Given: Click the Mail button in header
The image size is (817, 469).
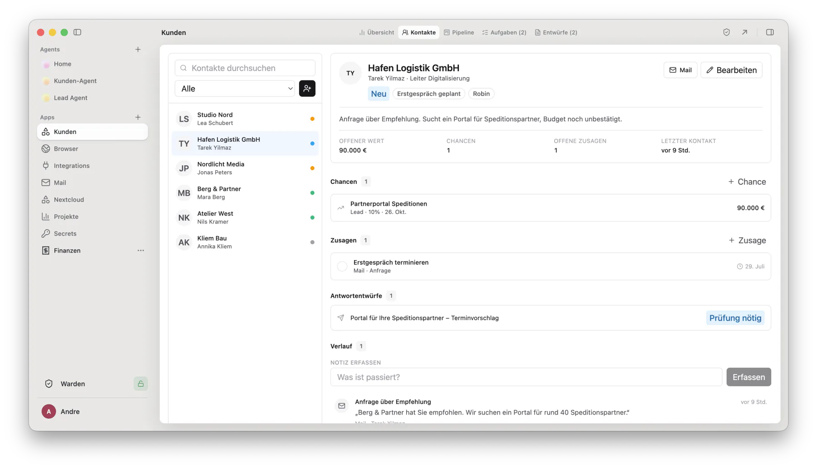Looking at the screenshot, I should 680,70.
